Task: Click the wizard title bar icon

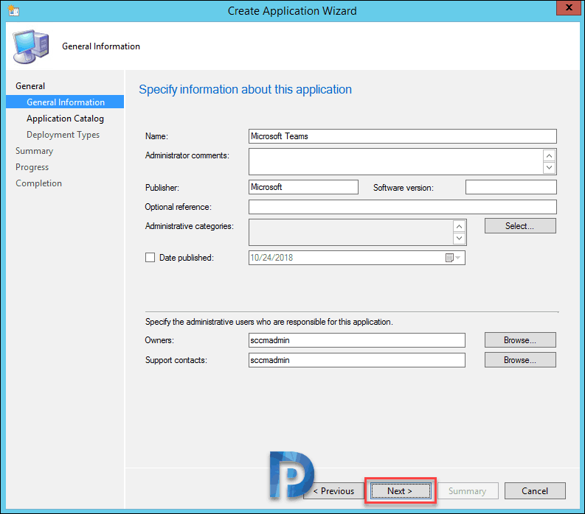Action: 13,10
